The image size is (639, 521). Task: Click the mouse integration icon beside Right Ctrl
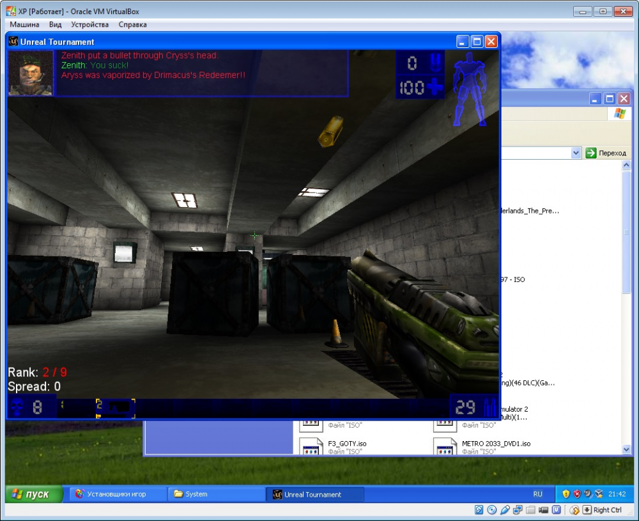(574, 509)
